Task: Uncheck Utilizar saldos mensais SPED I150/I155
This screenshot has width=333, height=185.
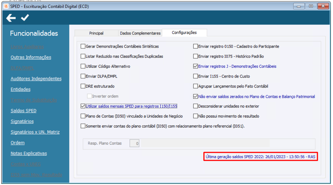Action: tap(83, 106)
